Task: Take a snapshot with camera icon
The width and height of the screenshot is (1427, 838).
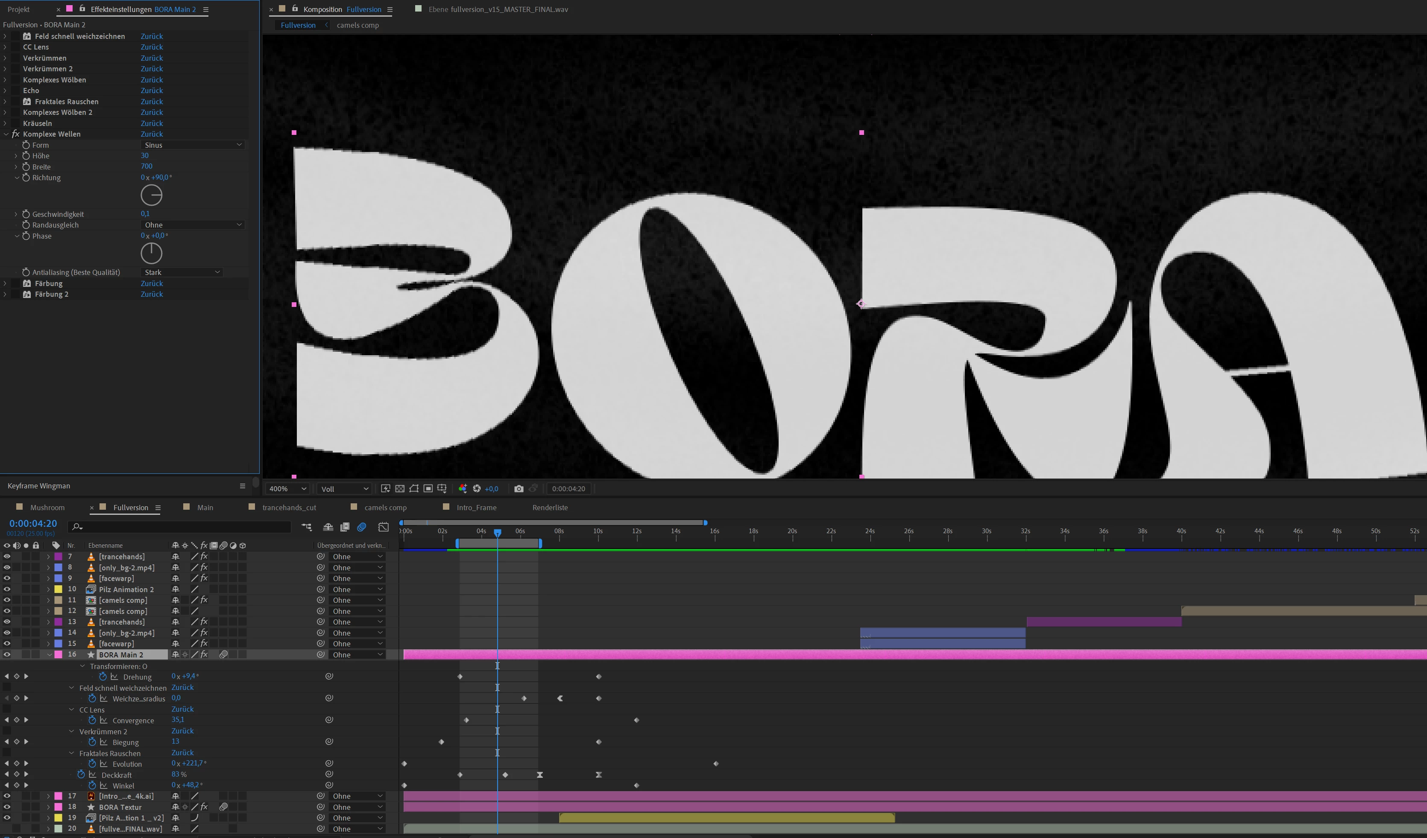Action: coord(519,489)
